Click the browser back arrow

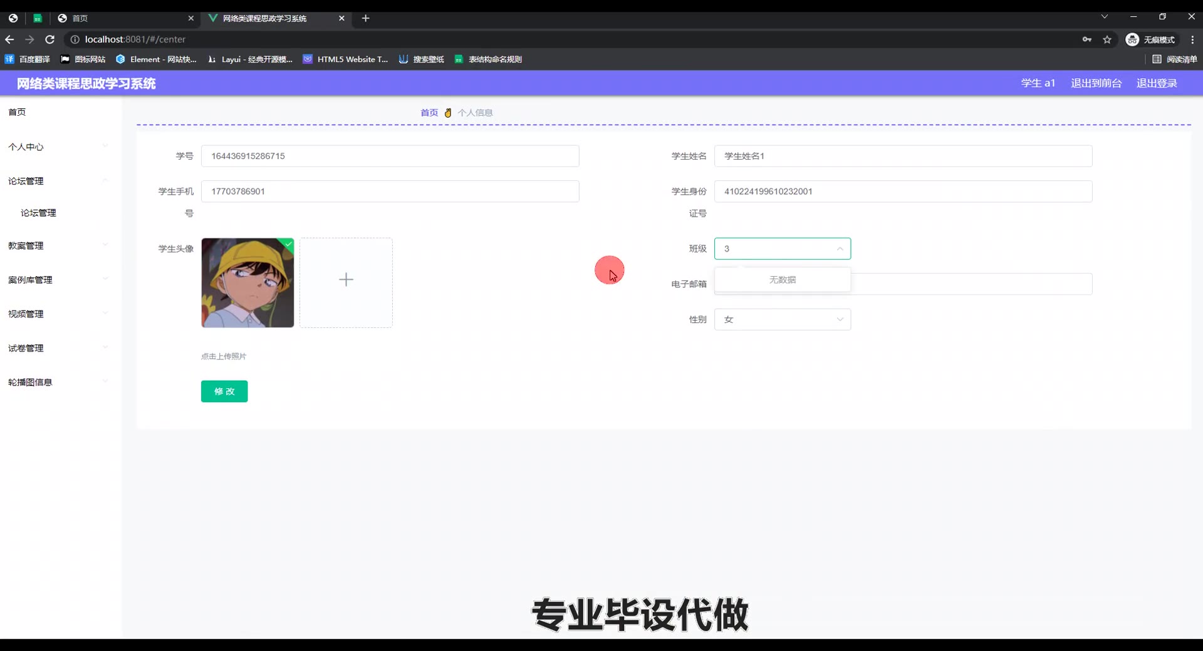9,39
